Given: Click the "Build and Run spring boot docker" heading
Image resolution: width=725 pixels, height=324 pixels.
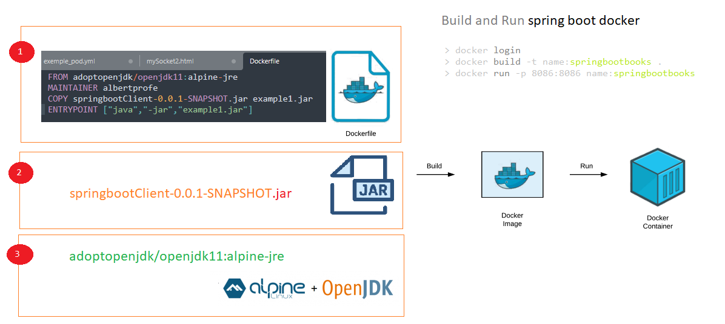Looking at the screenshot, I should [x=541, y=21].
